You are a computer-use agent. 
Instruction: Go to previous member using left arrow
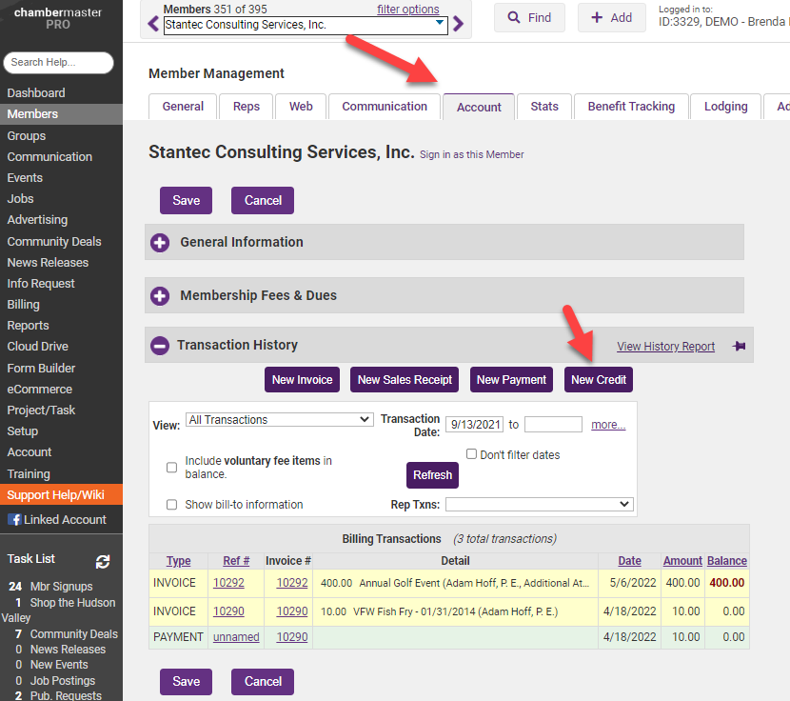152,25
